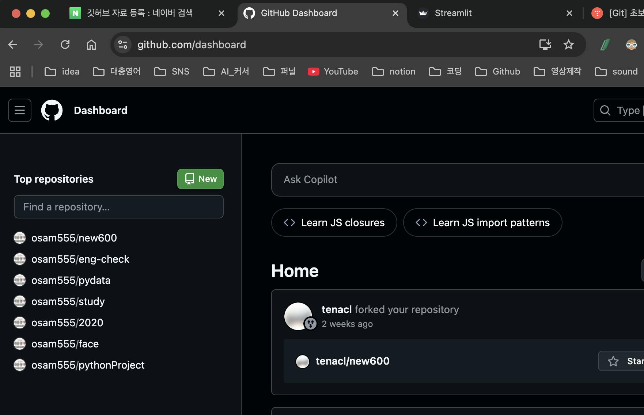Switch to the [Git] tab
This screenshot has width=644, height=415.
[618, 13]
